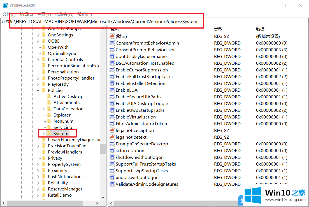Click the Registry Editor title bar icon
Image resolution: width=309 pixels, height=207 pixels.
[x=5, y=5]
